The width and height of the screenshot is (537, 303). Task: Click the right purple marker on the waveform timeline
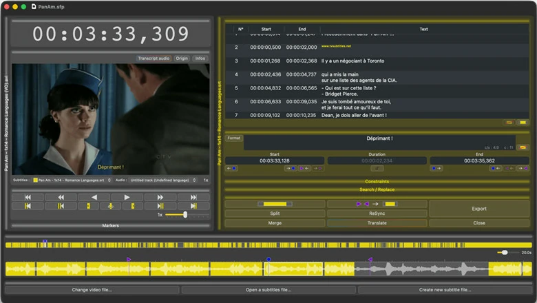coord(370,260)
